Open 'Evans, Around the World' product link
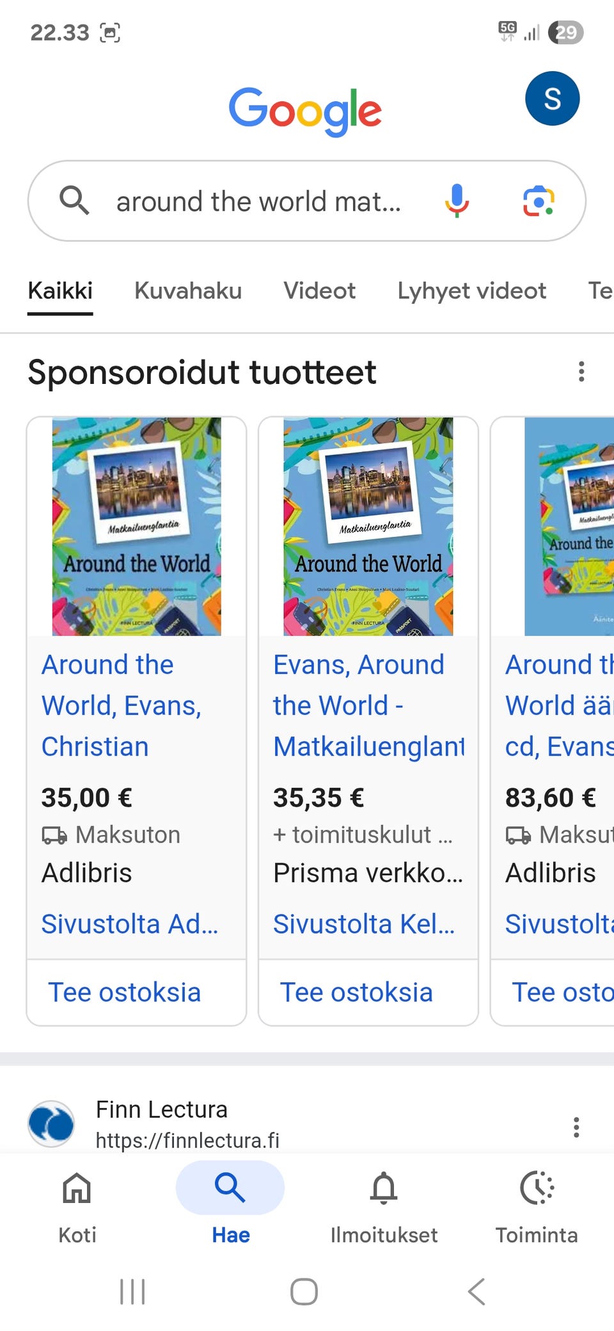The height and width of the screenshot is (1331, 614). point(359,705)
